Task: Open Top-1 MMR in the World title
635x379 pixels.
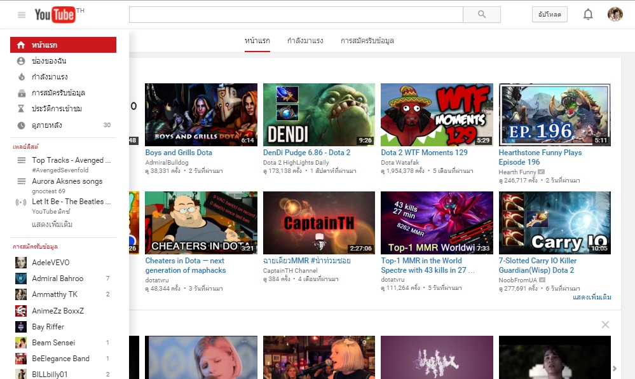Action: (x=428, y=266)
